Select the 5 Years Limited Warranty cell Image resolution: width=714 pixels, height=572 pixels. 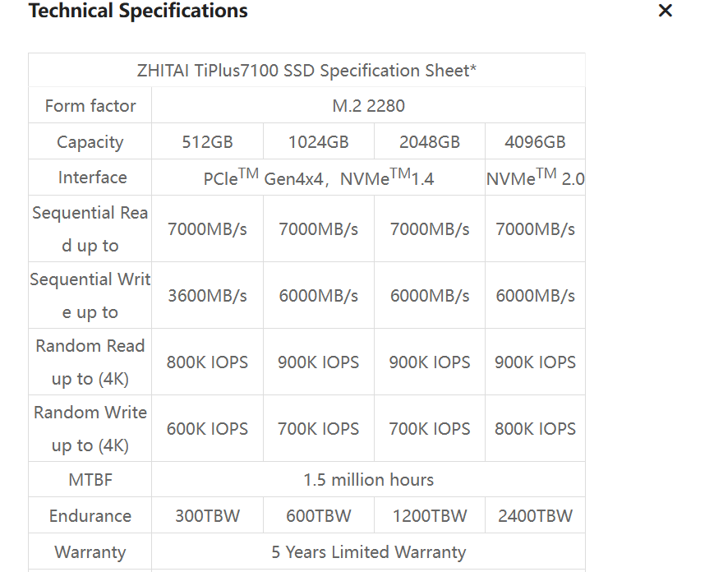tap(368, 552)
